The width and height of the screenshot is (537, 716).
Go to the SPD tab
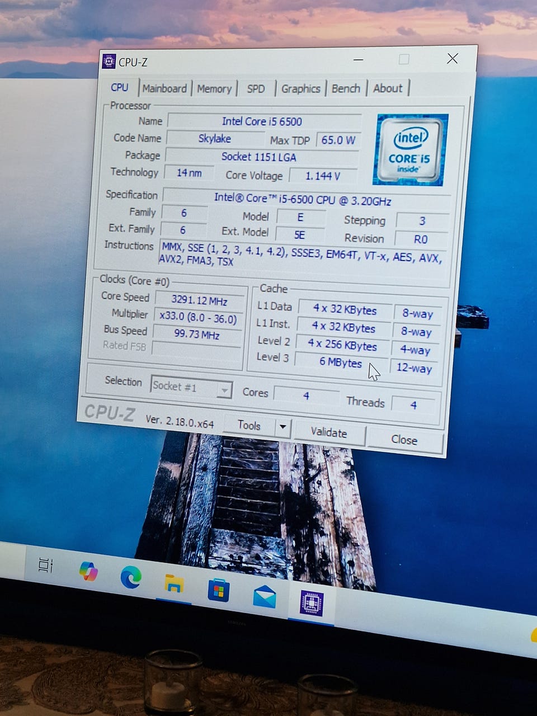[256, 88]
